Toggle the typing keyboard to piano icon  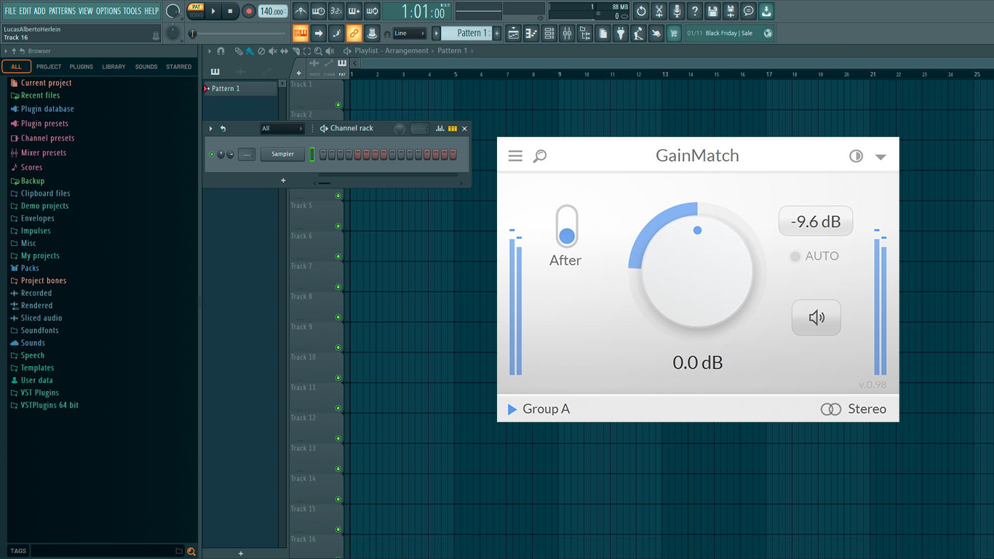click(x=301, y=33)
